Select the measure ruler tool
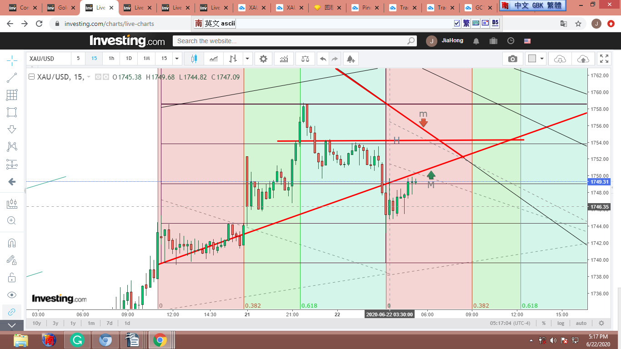Viewport: 621px width, 349px height. [12, 204]
